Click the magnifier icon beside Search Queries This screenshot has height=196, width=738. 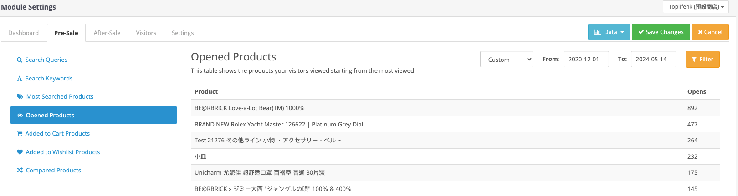pos(20,60)
